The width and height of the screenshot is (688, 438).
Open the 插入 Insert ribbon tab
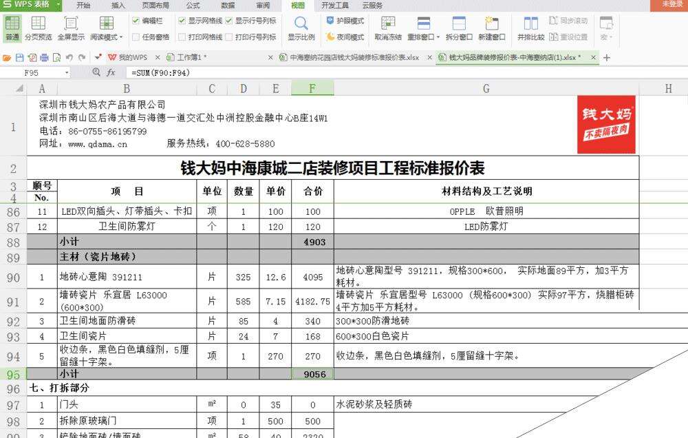coord(118,6)
